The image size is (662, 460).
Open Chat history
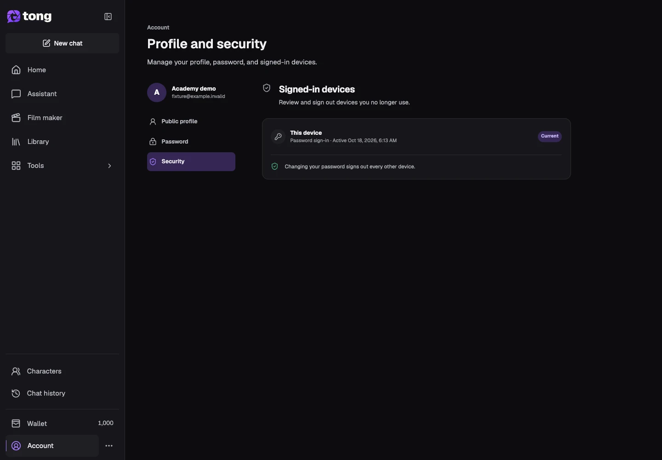click(62, 393)
